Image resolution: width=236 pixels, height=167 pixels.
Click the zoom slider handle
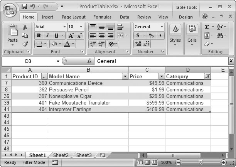click(x=201, y=162)
